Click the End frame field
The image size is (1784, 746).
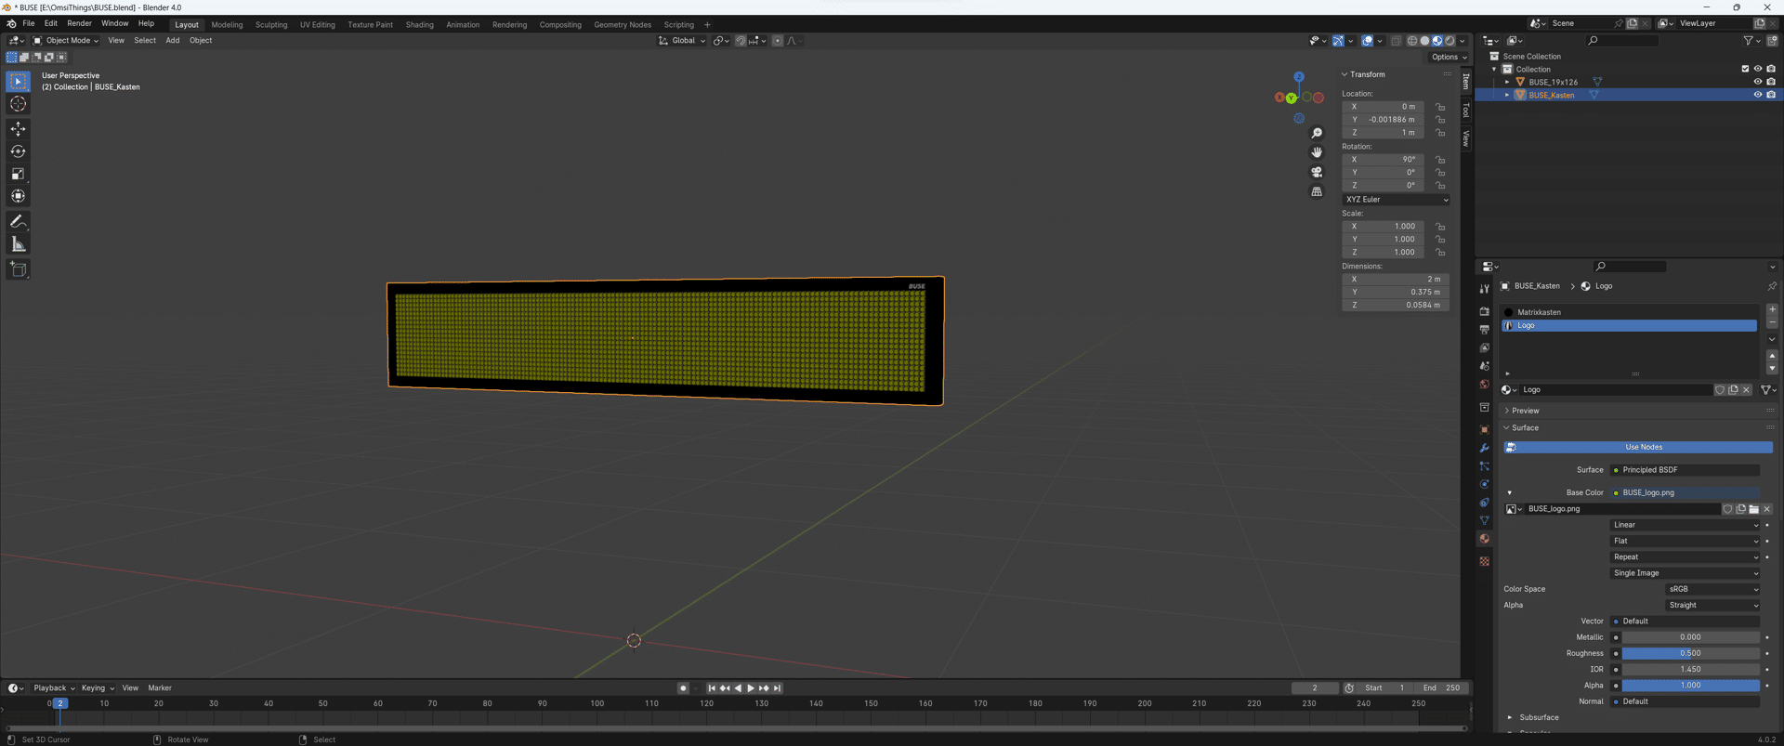[x=1441, y=688]
